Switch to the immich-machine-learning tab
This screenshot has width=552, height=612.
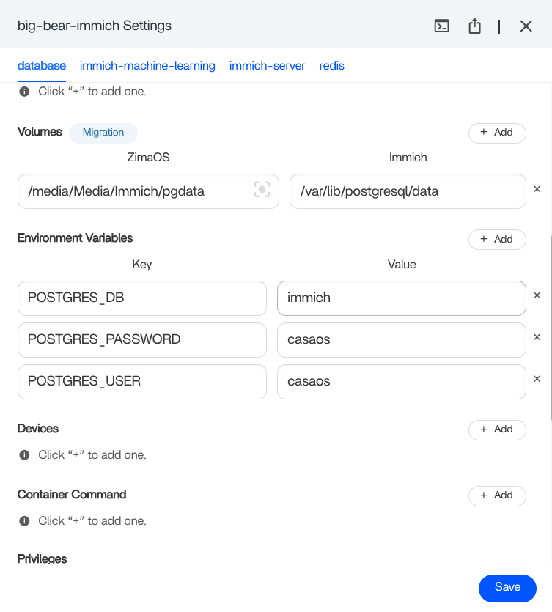[147, 66]
